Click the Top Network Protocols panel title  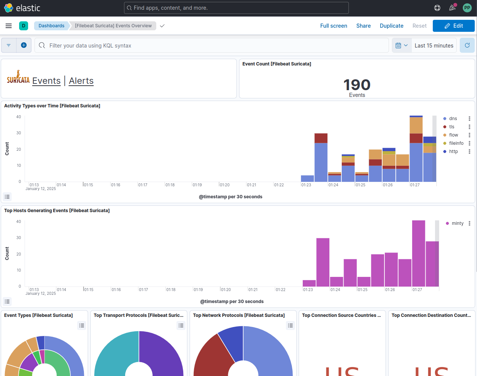[239, 315]
